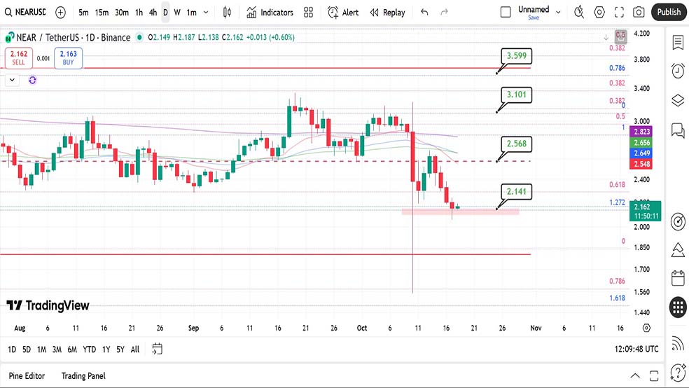Toggle the layout checkbox beside Unnamed

(506, 12)
